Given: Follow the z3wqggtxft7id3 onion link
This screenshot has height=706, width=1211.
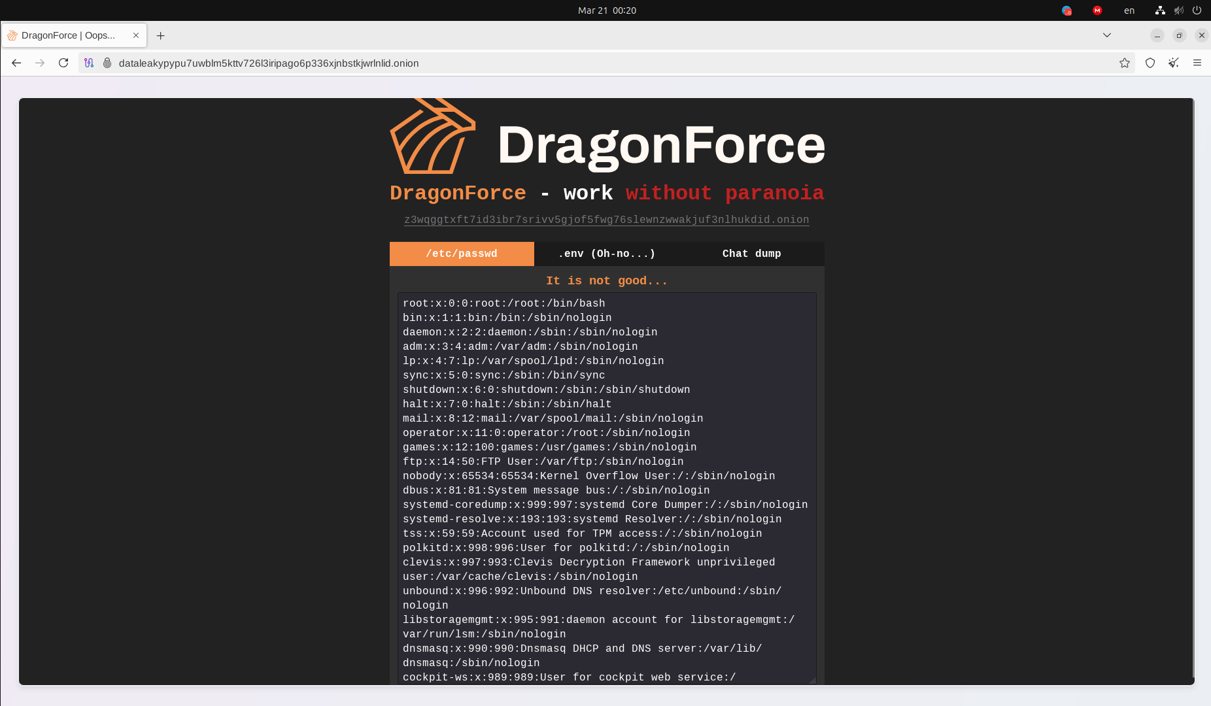Looking at the screenshot, I should tap(607, 220).
